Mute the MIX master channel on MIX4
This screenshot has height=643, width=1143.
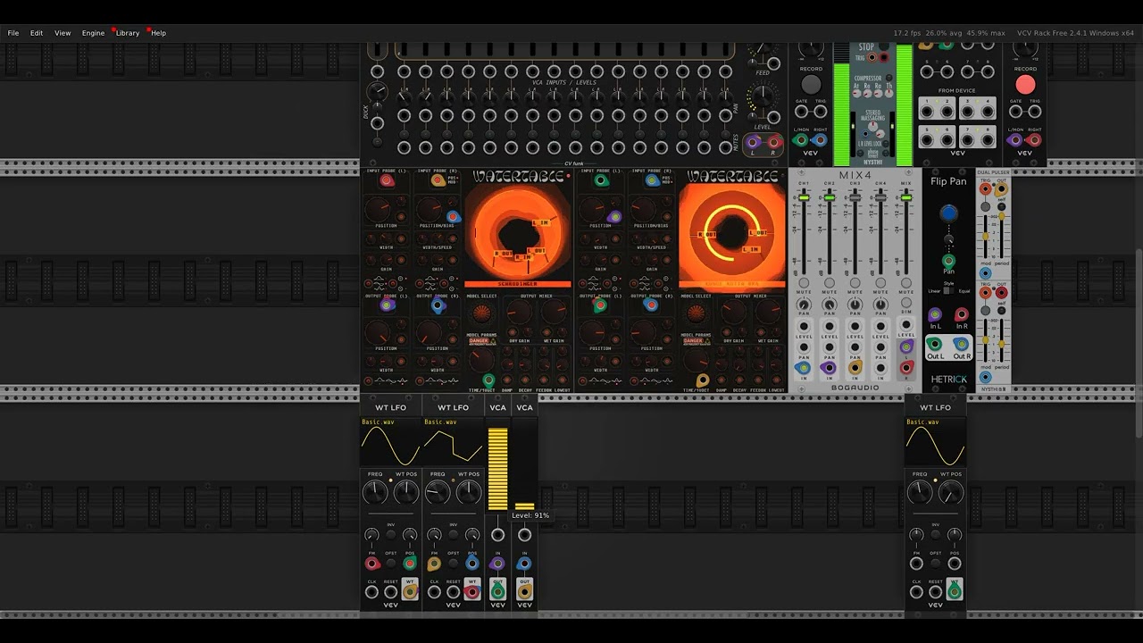(x=906, y=283)
